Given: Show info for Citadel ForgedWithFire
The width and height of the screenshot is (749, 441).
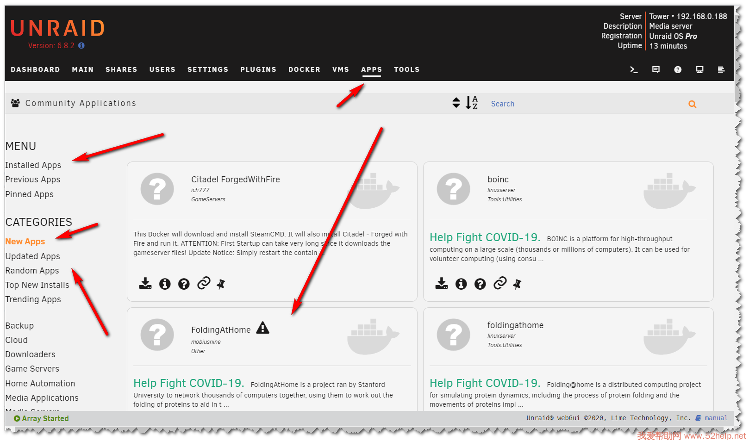Looking at the screenshot, I should 165,284.
